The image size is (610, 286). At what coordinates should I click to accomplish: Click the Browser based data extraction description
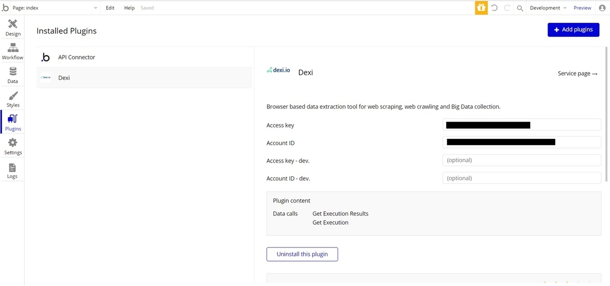383,107
